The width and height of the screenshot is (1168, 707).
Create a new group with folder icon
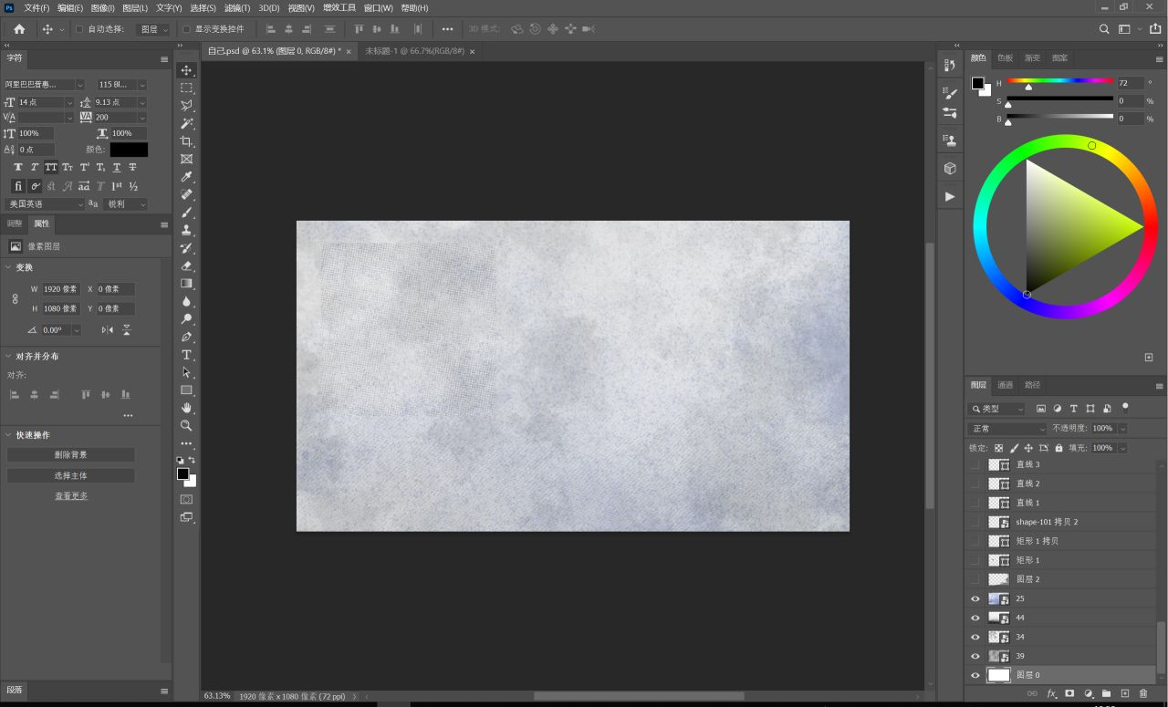click(1106, 694)
